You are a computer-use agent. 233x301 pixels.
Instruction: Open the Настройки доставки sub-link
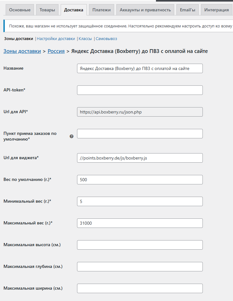click(56, 38)
